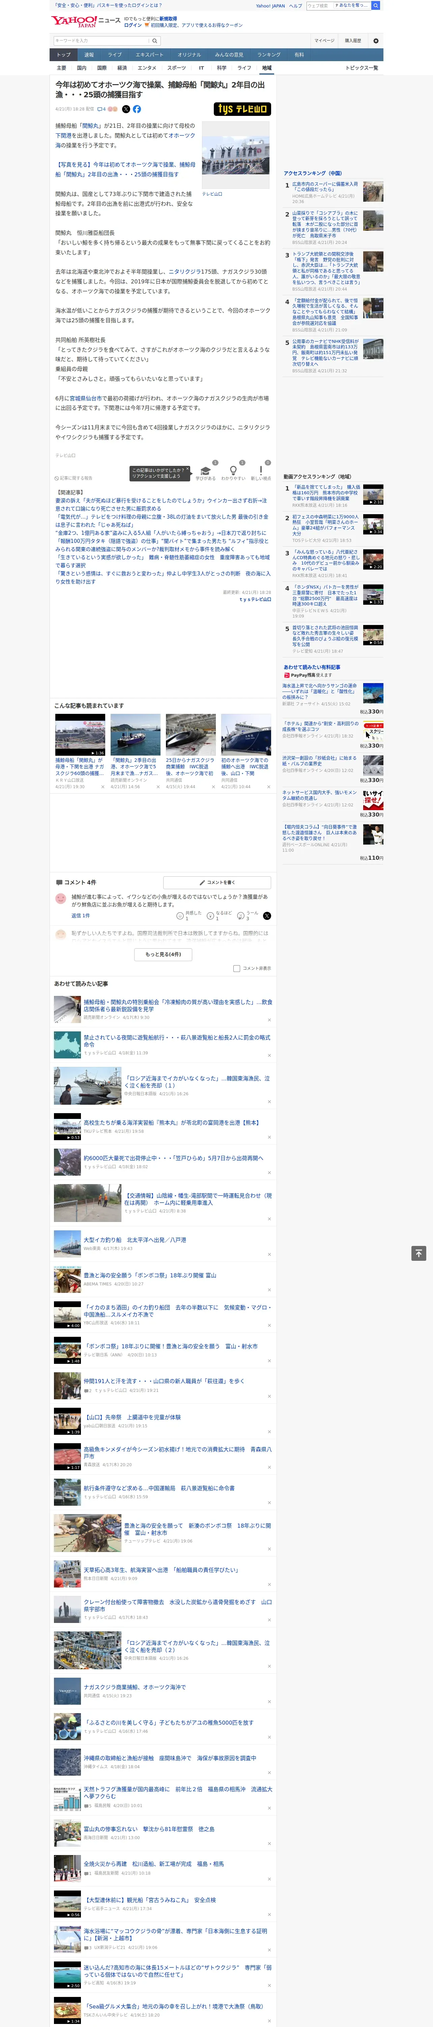Open 【山口】先帝祭 上臈道中を児童が体験 article
The image size is (433, 2027).
coord(132,1417)
